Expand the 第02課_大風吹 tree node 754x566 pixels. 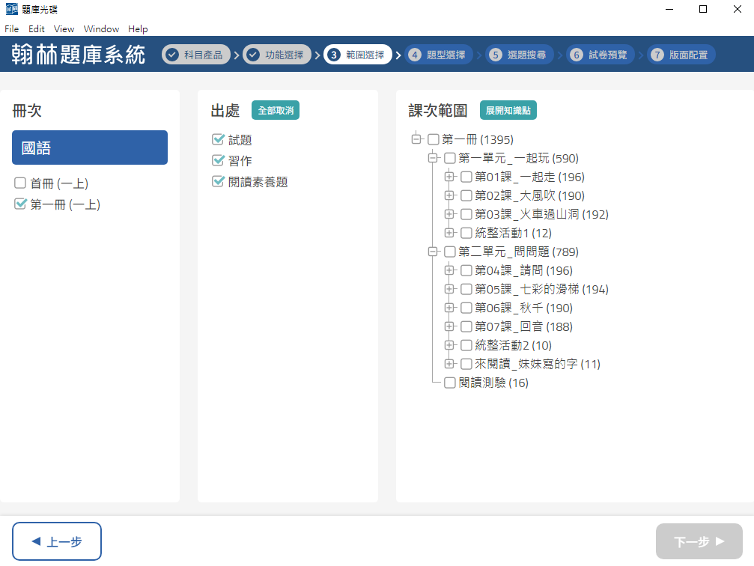[x=449, y=196]
